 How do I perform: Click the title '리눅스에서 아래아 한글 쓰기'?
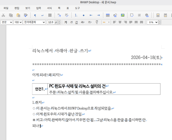tap(60, 51)
